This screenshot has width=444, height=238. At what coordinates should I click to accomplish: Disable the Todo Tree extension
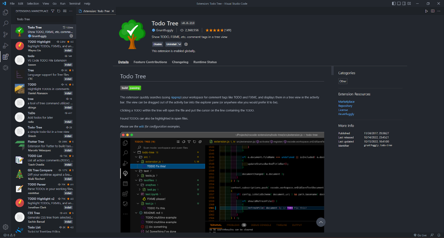(157, 44)
